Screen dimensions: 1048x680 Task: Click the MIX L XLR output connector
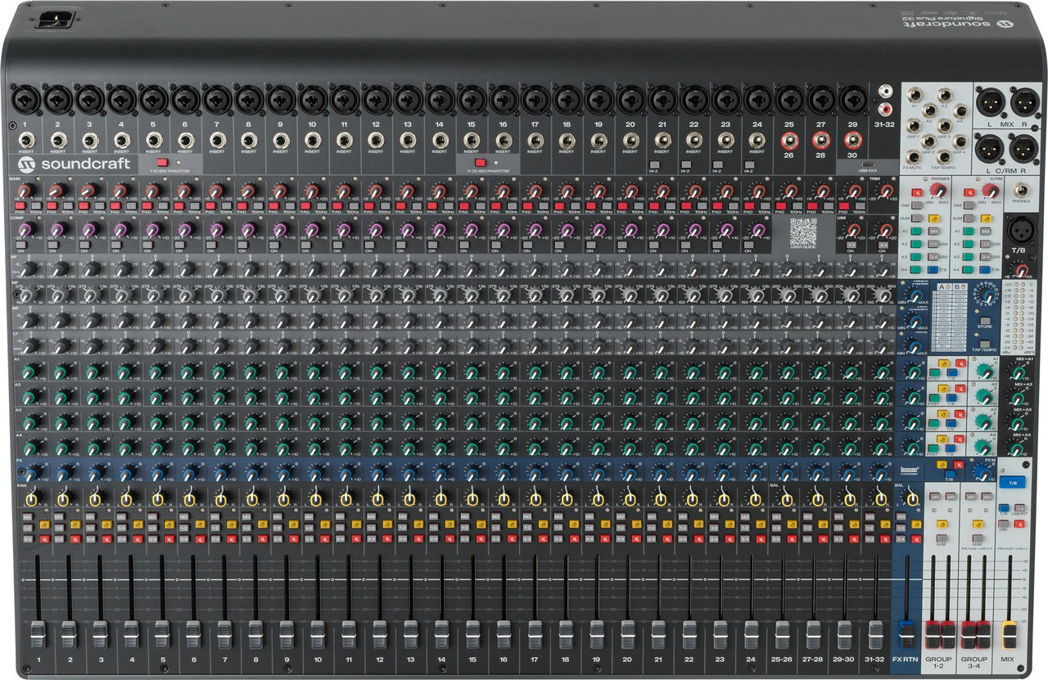click(x=991, y=102)
